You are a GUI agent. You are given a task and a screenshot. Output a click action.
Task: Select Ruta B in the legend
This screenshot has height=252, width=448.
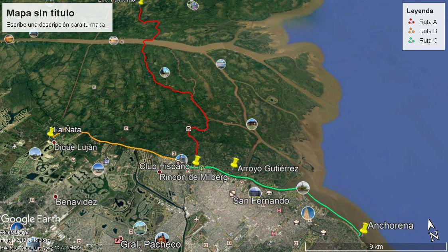422,31
